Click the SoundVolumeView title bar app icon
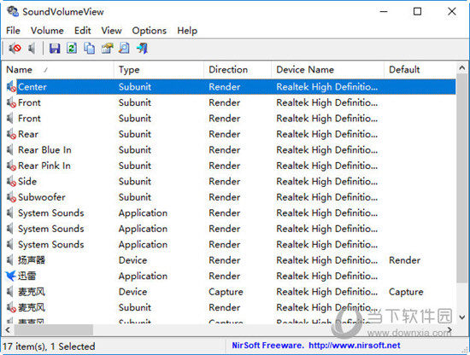The image size is (470, 355). point(13,12)
